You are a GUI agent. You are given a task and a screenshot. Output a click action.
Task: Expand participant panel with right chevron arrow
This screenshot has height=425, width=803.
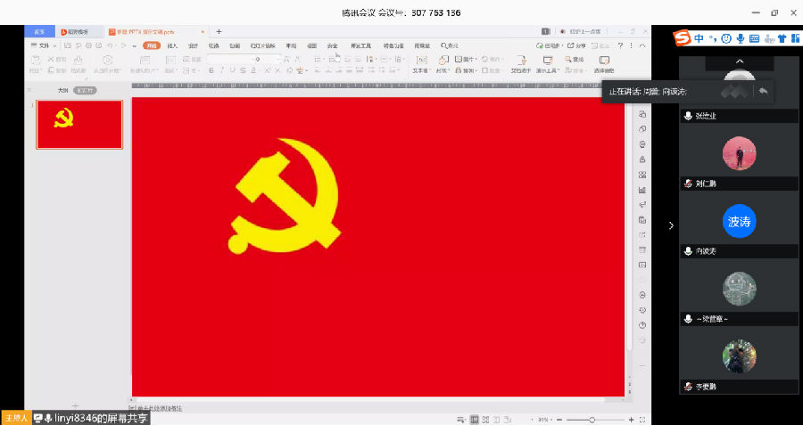click(671, 225)
